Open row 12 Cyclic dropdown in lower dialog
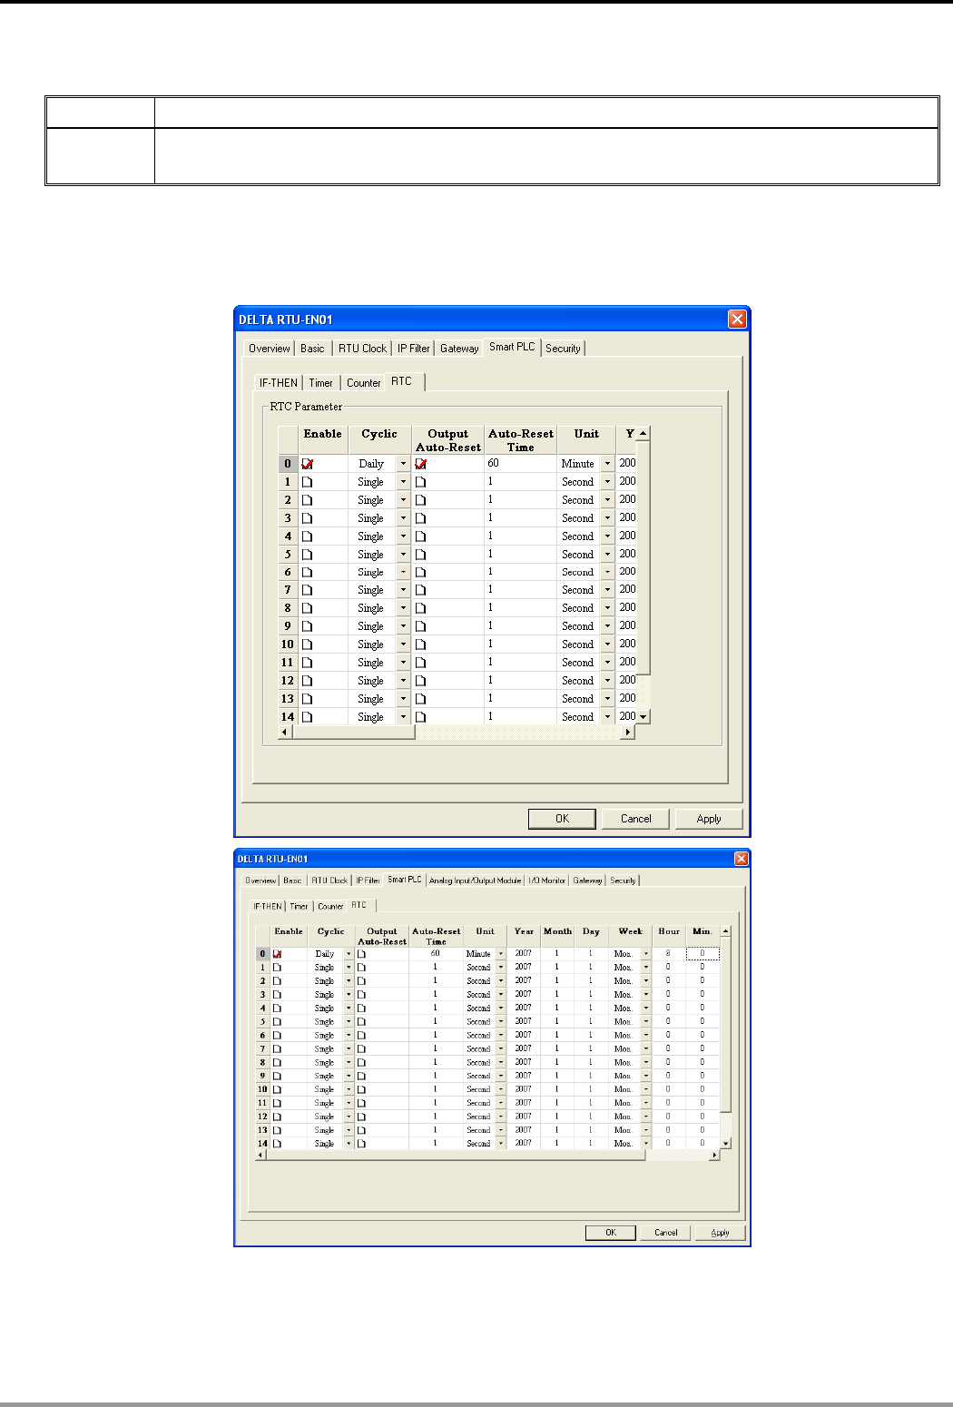This screenshot has width=953, height=1407. tap(349, 1117)
